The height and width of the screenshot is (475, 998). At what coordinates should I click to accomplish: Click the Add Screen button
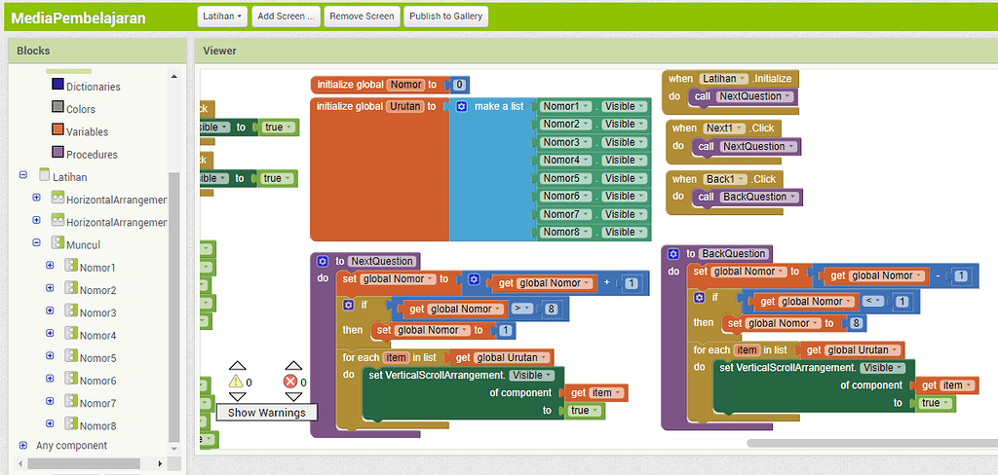pyautogui.click(x=285, y=17)
